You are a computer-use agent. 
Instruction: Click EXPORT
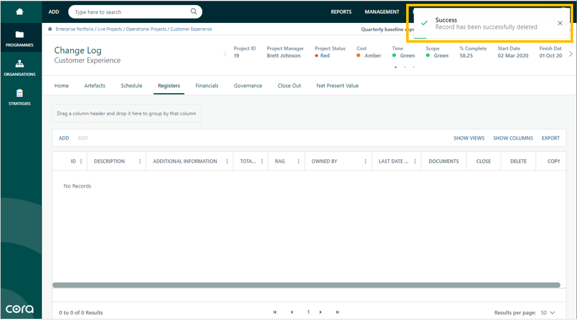pos(550,138)
